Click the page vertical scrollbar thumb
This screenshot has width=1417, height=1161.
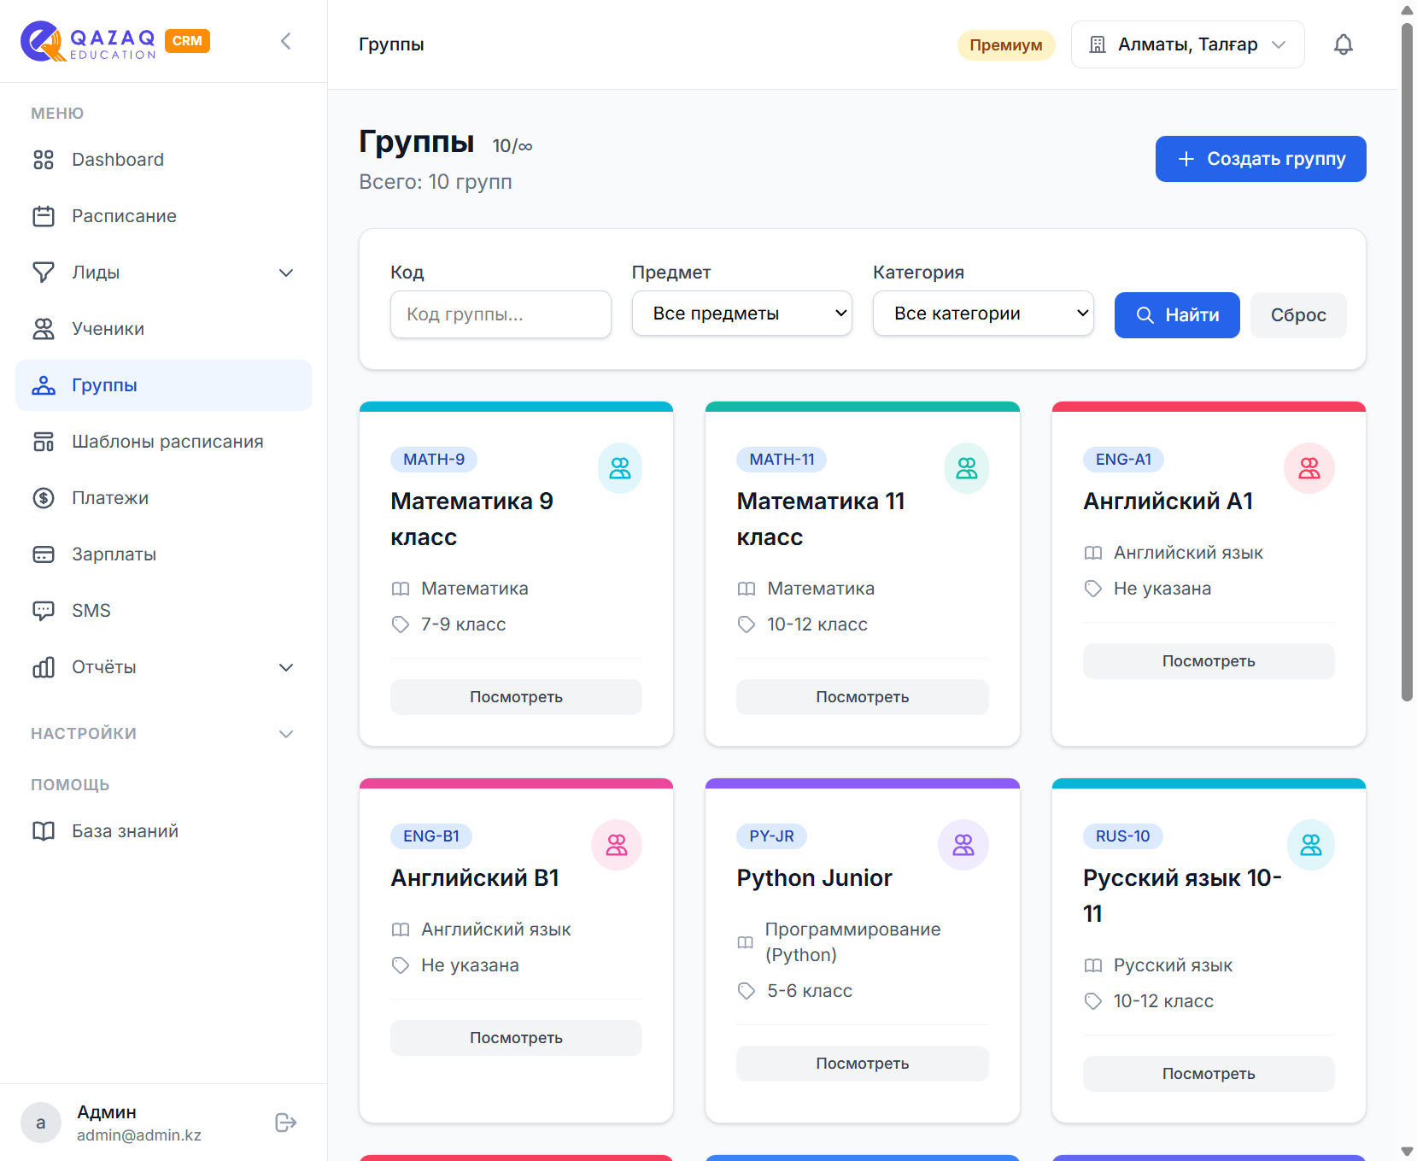point(1407,362)
